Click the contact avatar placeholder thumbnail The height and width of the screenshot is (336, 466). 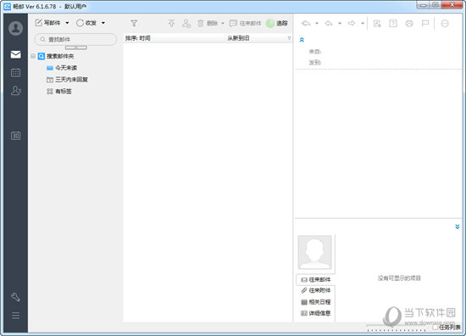pyautogui.click(x=315, y=252)
